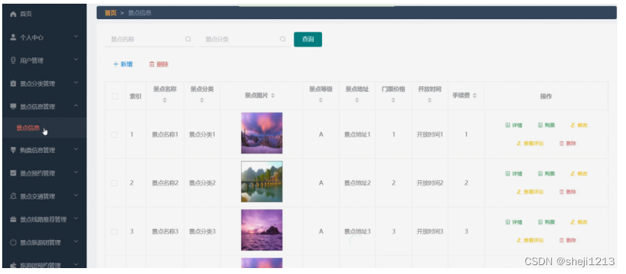Click 修改 pencil in the 景点名称1 row
The width and height of the screenshot is (626, 274).
579,125
